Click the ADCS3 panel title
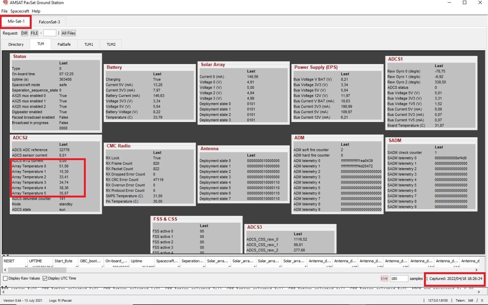Viewport: 488px width, 305px height. (255, 227)
